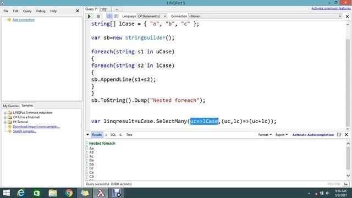Click the Add connection star icon
The width and height of the screenshot is (352, 198).
[9, 20]
